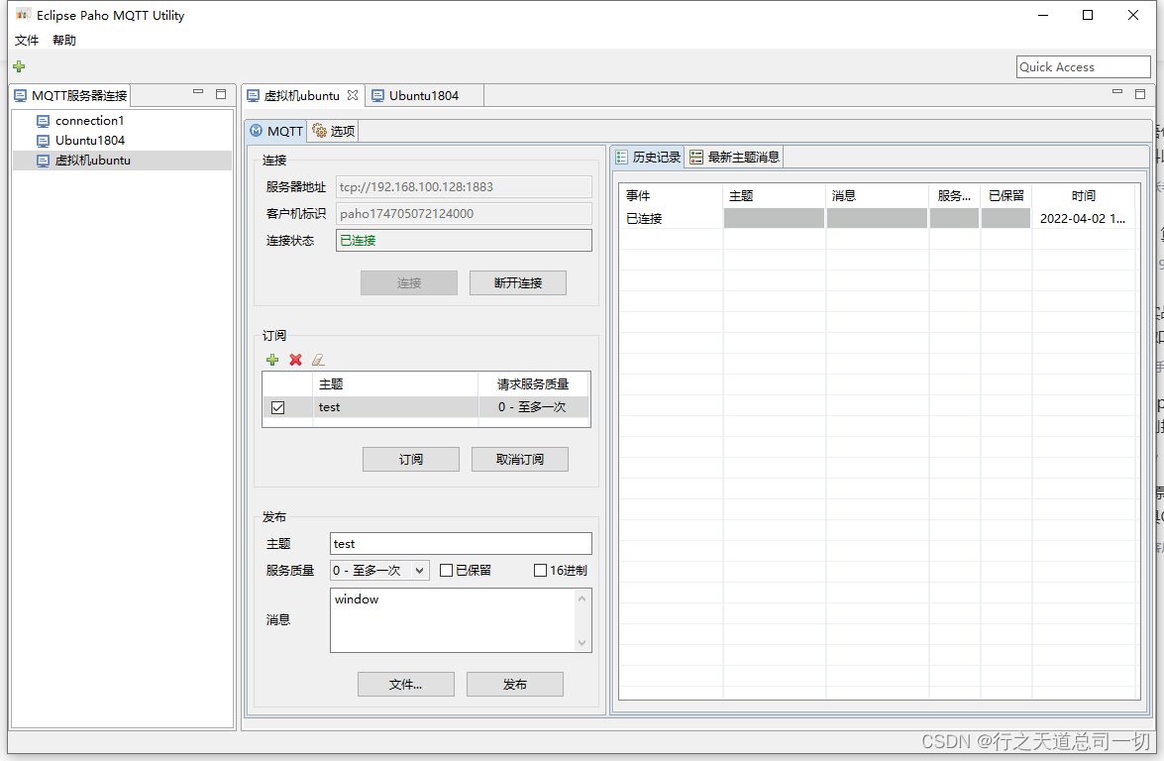The height and width of the screenshot is (761, 1164).
Task: Click the connection1 monitor icon
Action: (43, 121)
